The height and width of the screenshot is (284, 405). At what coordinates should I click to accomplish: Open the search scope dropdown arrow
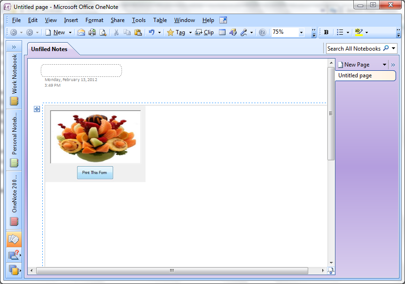393,48
